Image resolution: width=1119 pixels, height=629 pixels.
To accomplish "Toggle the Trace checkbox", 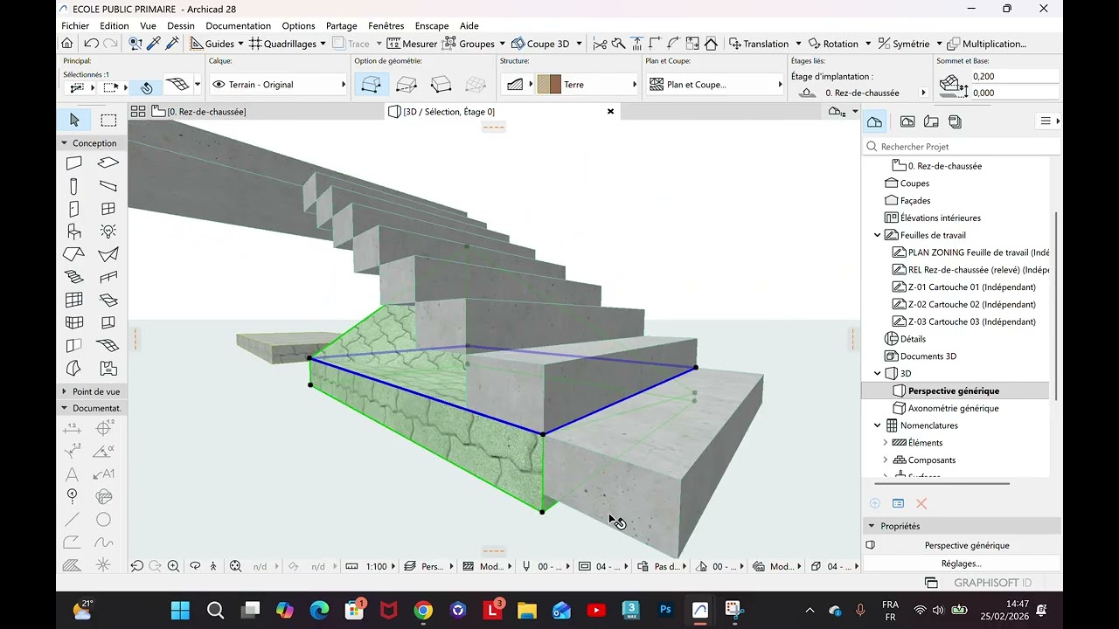I will click(x=352, y=44).
